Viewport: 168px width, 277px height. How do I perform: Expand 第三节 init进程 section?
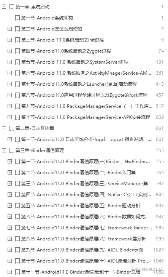click(10, 40)
